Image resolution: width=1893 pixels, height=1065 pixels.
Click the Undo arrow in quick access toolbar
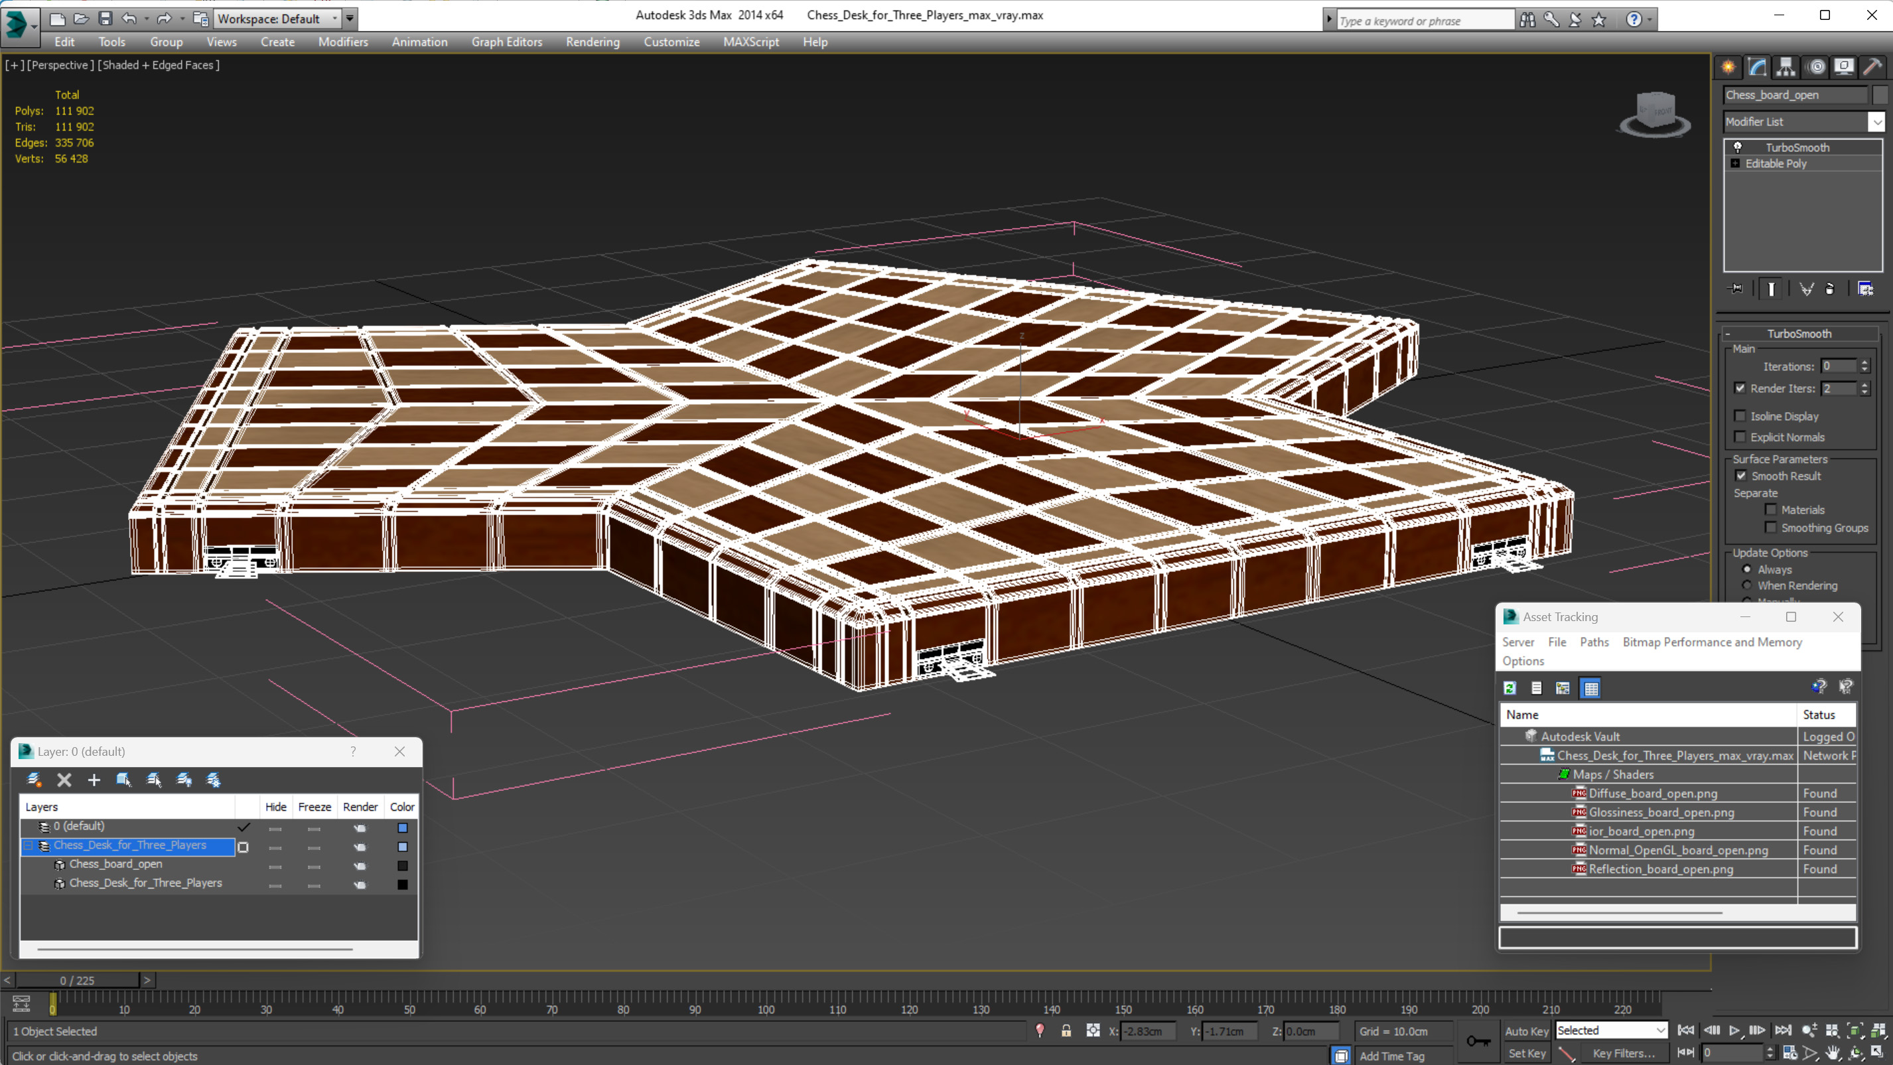point(129,19)
